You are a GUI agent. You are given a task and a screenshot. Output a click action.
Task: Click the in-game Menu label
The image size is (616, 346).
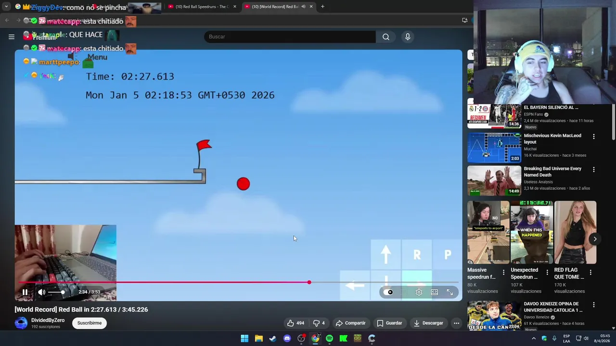pyautogui.click(x=97, y=57)
